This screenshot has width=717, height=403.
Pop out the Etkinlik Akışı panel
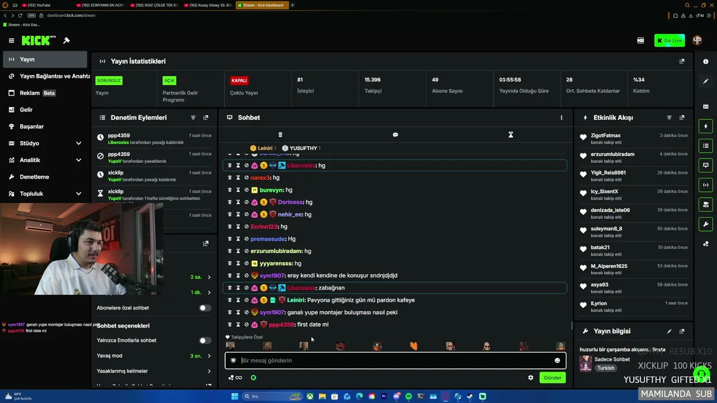[682, 118]
